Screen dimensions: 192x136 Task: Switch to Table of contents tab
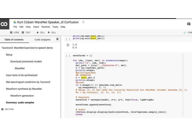click(x=14, y=40)
